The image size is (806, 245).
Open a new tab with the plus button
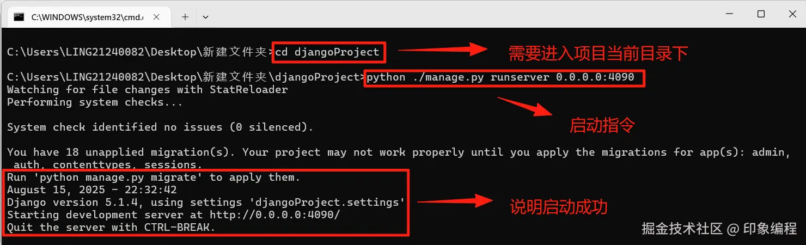185,16
